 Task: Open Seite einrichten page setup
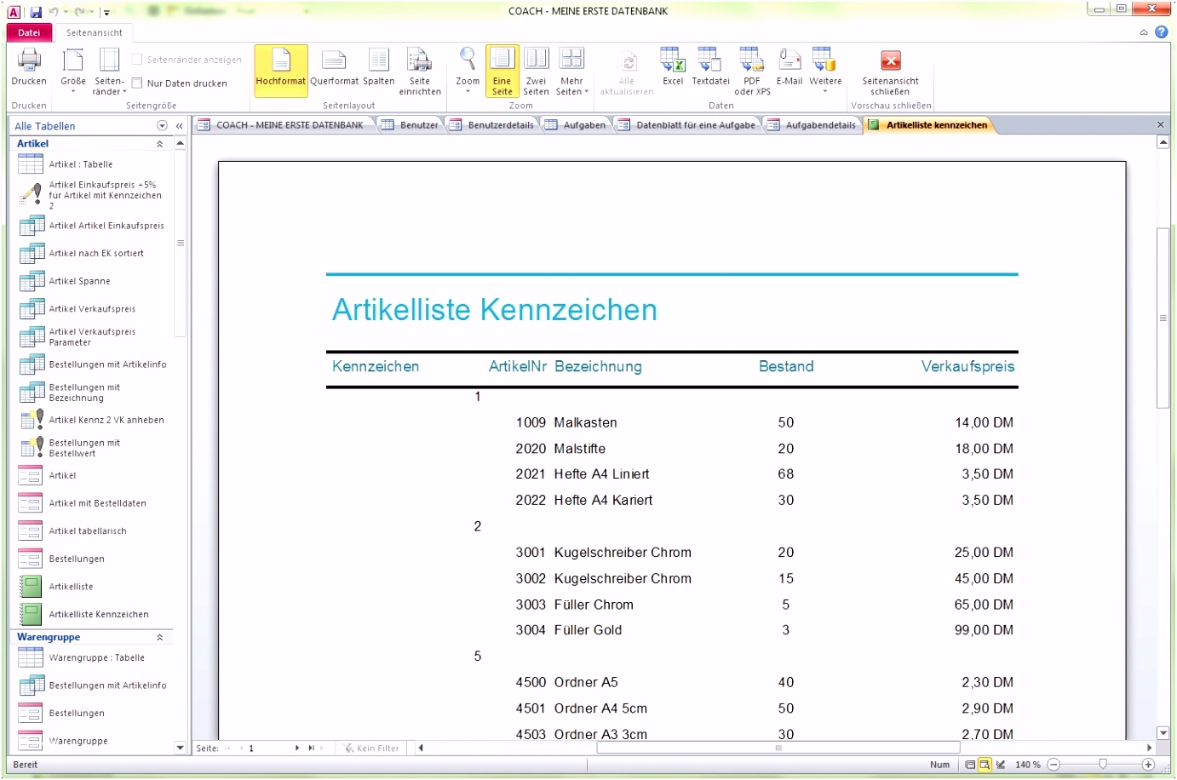(x=420, y=71)
